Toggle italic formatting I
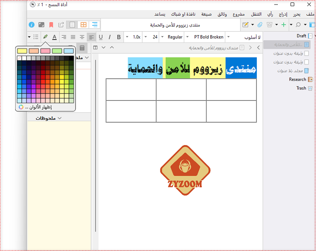 point(110,37)
